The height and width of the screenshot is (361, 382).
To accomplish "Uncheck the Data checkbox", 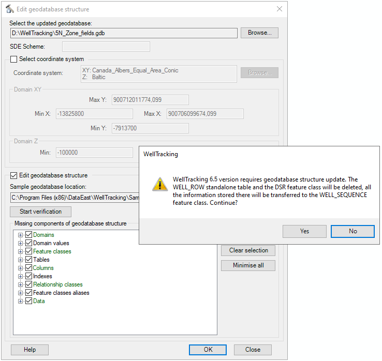I will point(29,301).
